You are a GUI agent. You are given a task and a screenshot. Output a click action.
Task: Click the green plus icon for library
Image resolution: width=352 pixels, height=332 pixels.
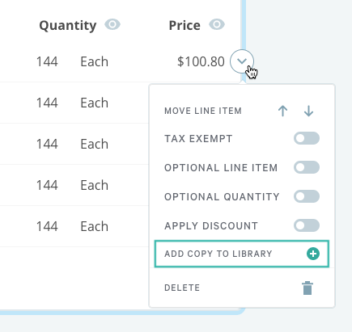313,254
